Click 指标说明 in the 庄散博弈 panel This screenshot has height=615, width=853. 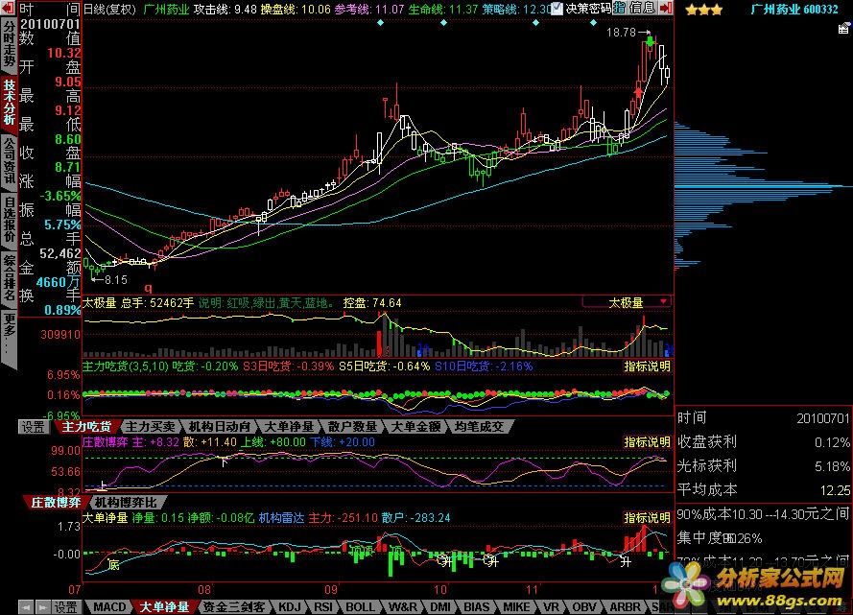(x=648, y=442)
